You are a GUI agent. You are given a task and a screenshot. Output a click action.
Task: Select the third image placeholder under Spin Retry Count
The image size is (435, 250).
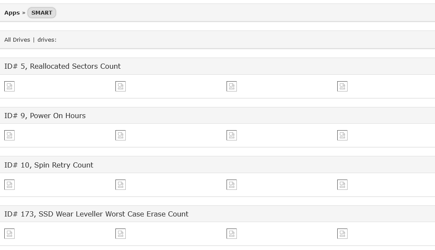point(232,185)
